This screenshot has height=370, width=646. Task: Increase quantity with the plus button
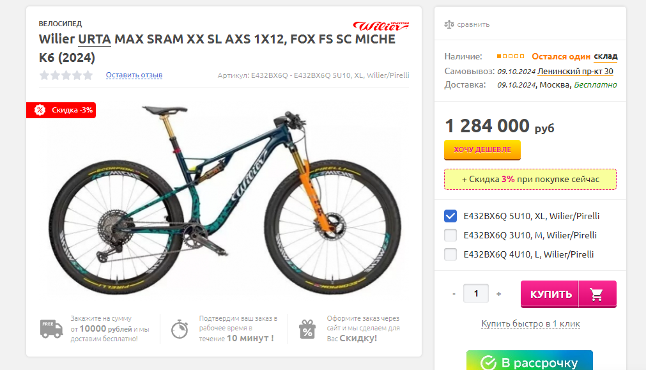[x=499, y=294]
